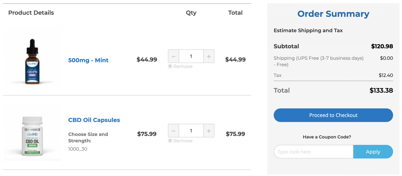This screenshot has height=176, width=402.
Task: Open the CBD Oil Capsules product link
Action: (94, 120)
